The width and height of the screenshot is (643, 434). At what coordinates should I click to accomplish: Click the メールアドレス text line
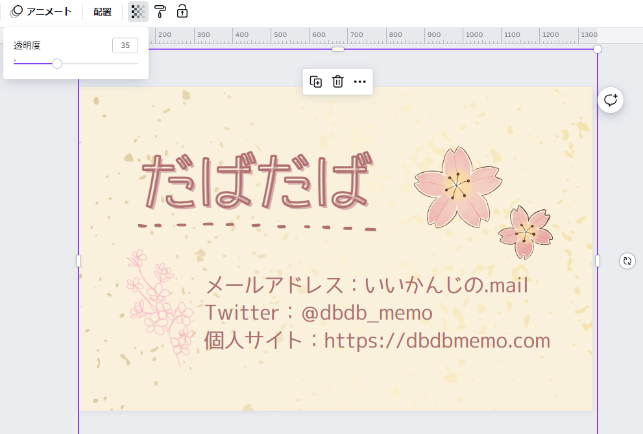[x=367, y=285]
